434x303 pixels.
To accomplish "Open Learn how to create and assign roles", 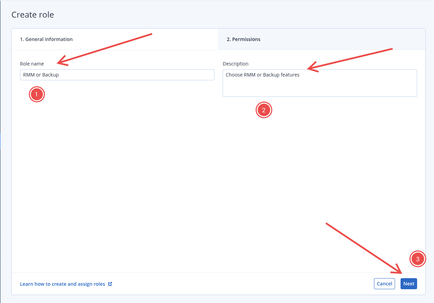I will coord(62,284).
